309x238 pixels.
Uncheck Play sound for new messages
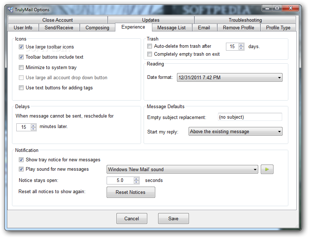click(x=21, y=169)
